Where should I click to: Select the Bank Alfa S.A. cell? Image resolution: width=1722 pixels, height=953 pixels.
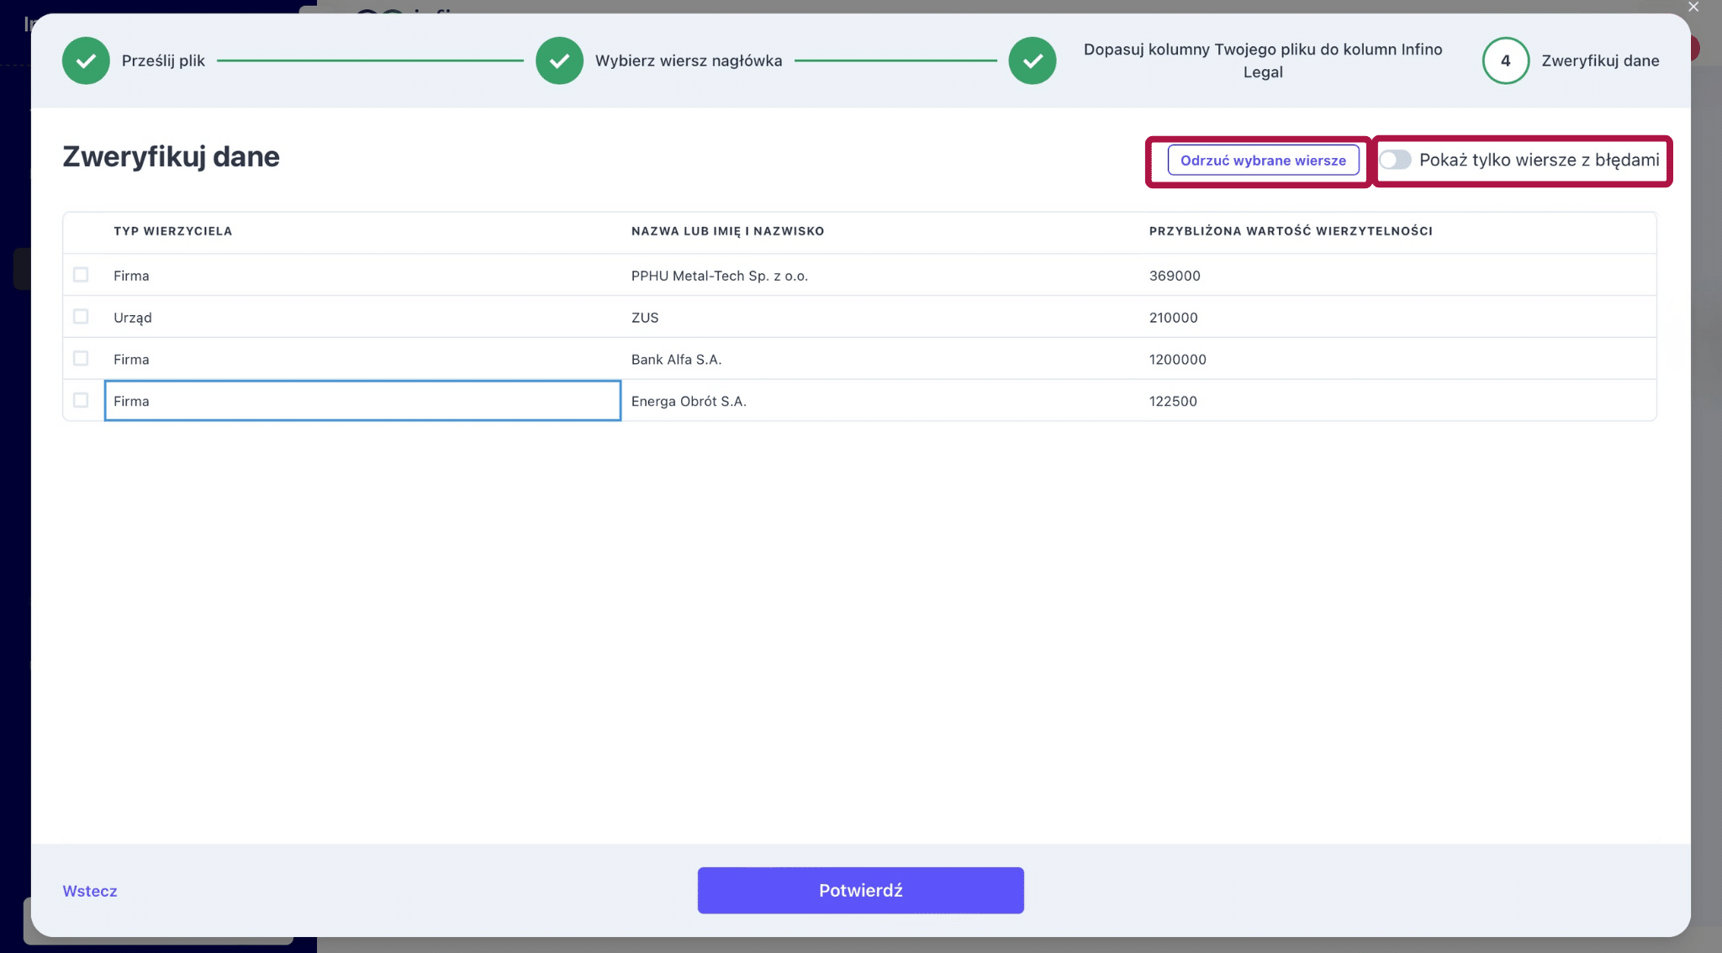[880, 359]
